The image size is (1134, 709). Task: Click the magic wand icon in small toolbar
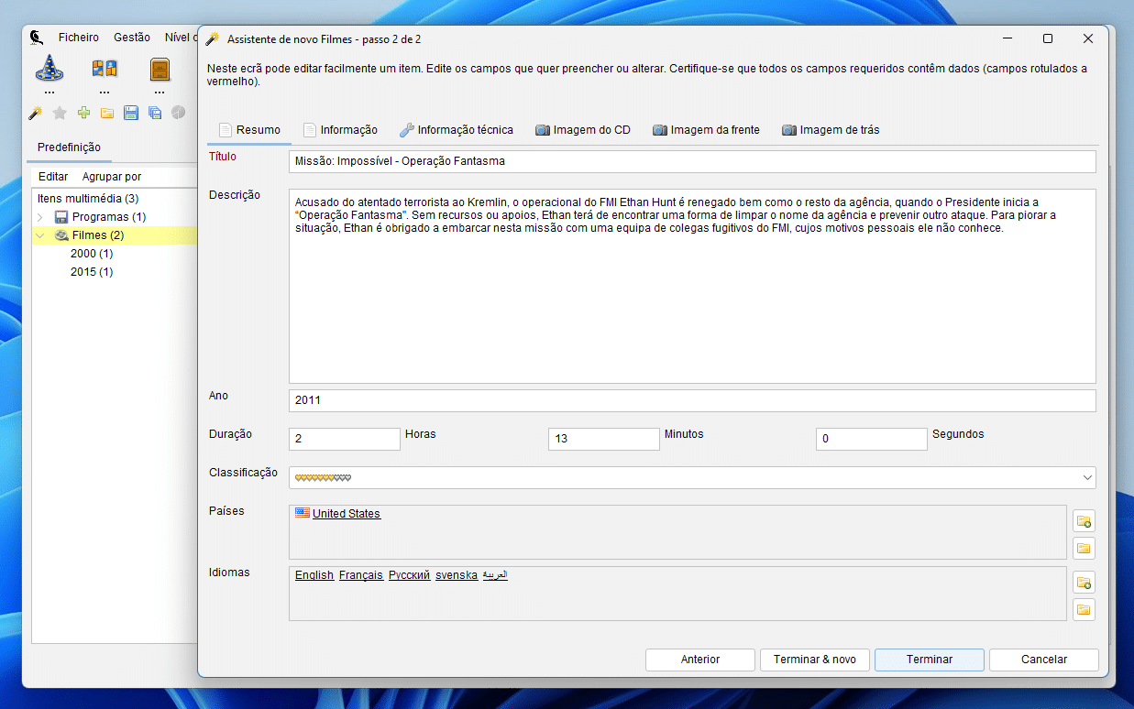[36, 113]
